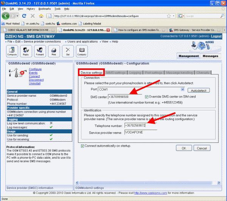Switch to the Port settings tab
The image size is (227, 201).
(154, 73)
